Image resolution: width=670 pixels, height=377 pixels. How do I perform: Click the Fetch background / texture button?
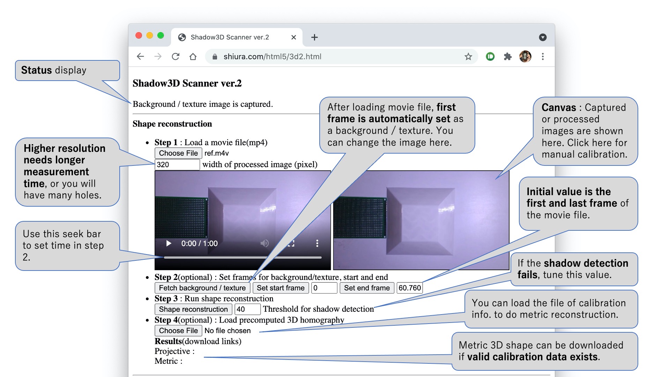(x=202, y=288)
